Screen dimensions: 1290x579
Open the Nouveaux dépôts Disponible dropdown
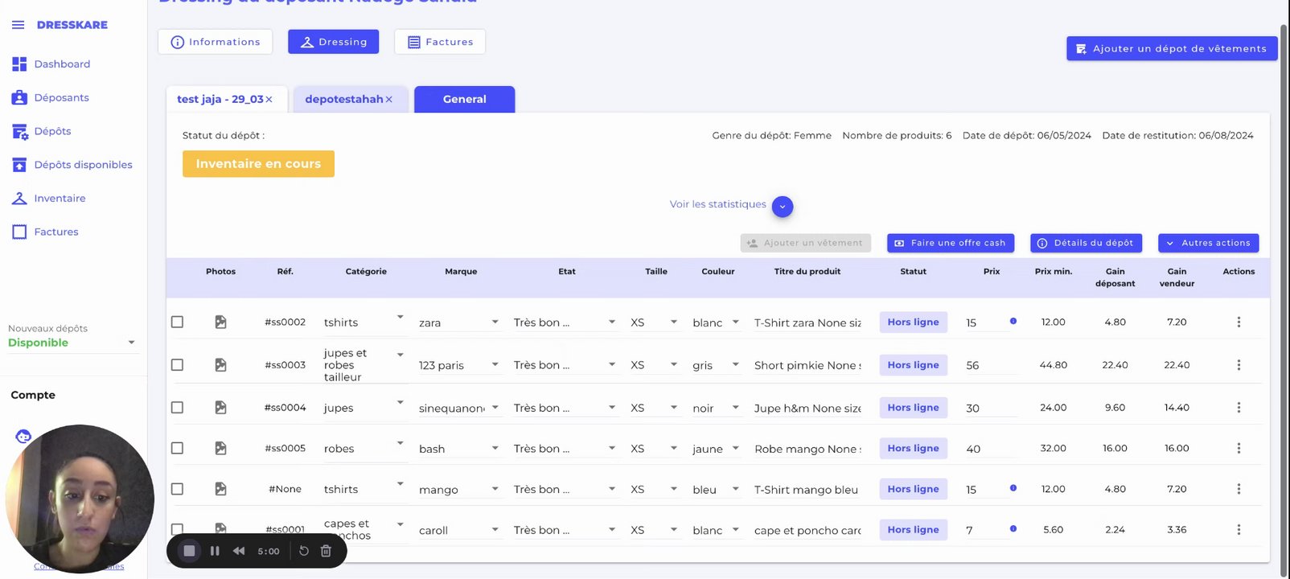72,343
